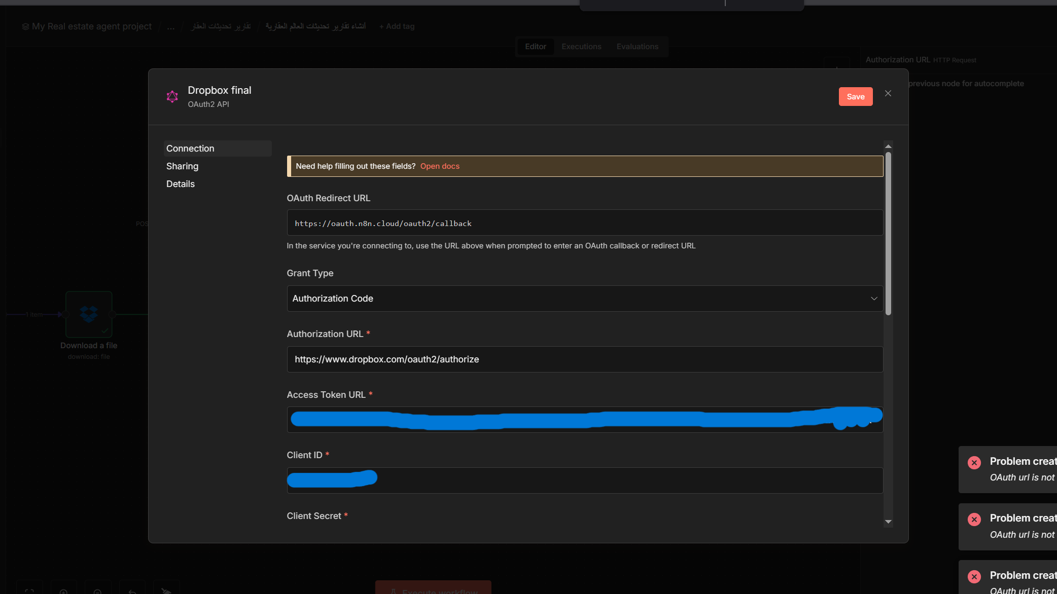Screen dimensions: 1057x594
Task: Click the third error toast's red X icon
Action: pos(974,576)
